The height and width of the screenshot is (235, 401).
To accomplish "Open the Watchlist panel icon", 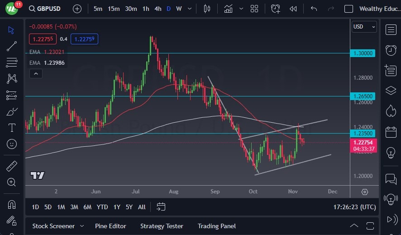I will pyautogui.click(x=391, y=30).
